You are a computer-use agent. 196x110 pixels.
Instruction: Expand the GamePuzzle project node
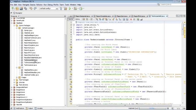coord(12,20)
